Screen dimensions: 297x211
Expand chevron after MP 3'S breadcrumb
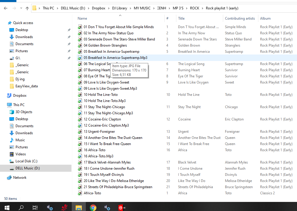[x=187, y=8]
